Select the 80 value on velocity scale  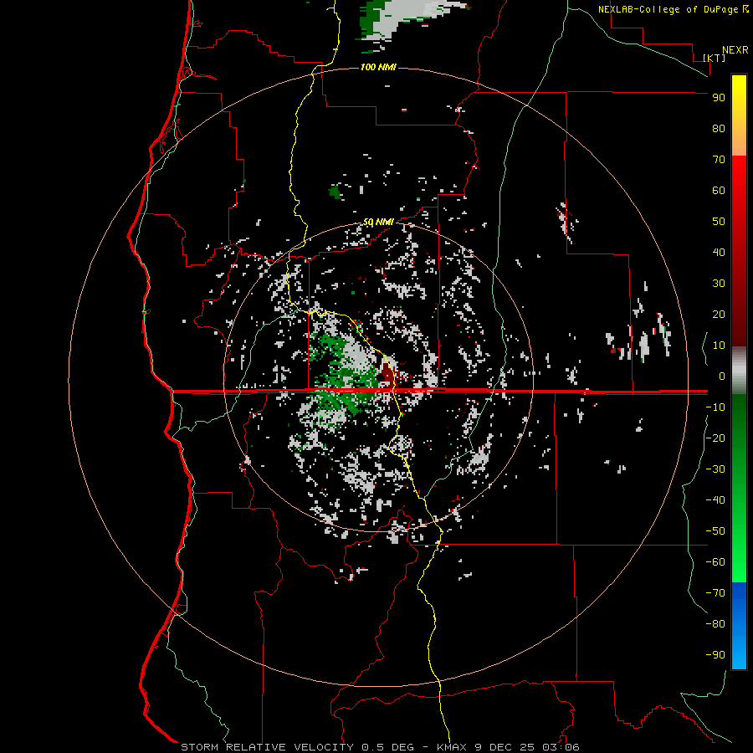pos(719,128)
